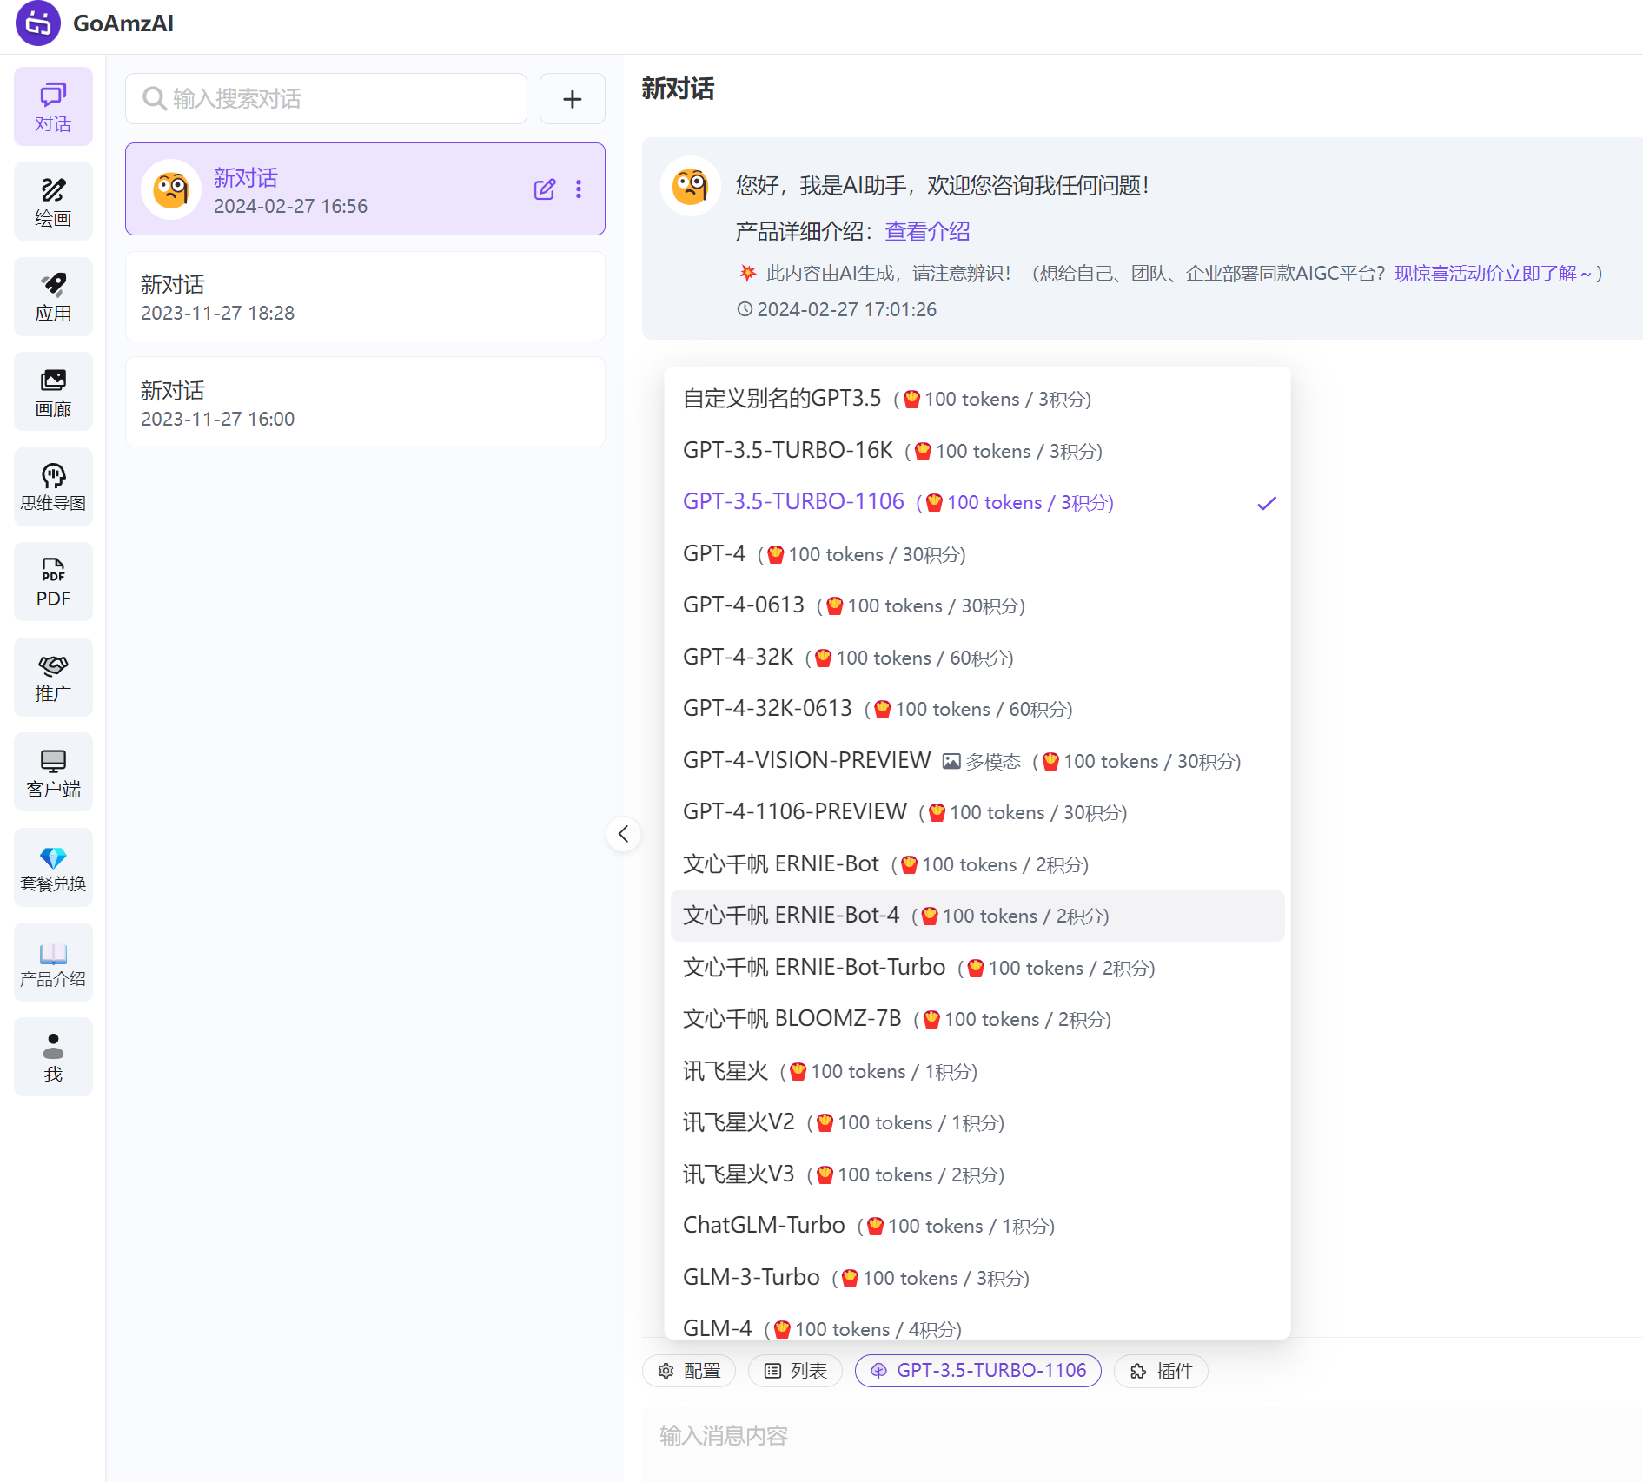
Task: Open the 插件 plugins button
Action: [x=1161, y=1371]
